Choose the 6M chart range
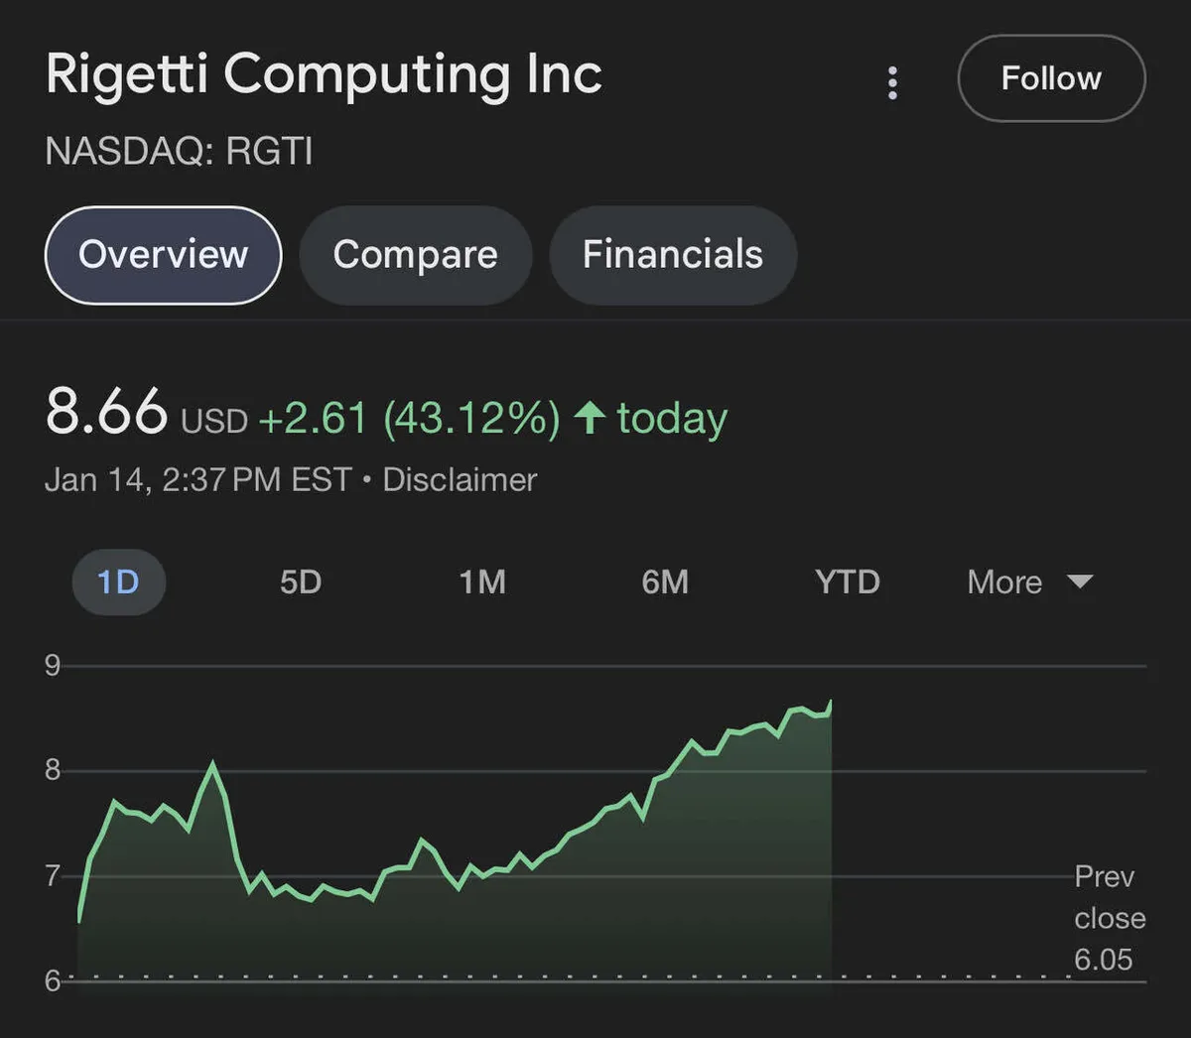This screenshot has width=1191, height=1038. pos(665,582)
